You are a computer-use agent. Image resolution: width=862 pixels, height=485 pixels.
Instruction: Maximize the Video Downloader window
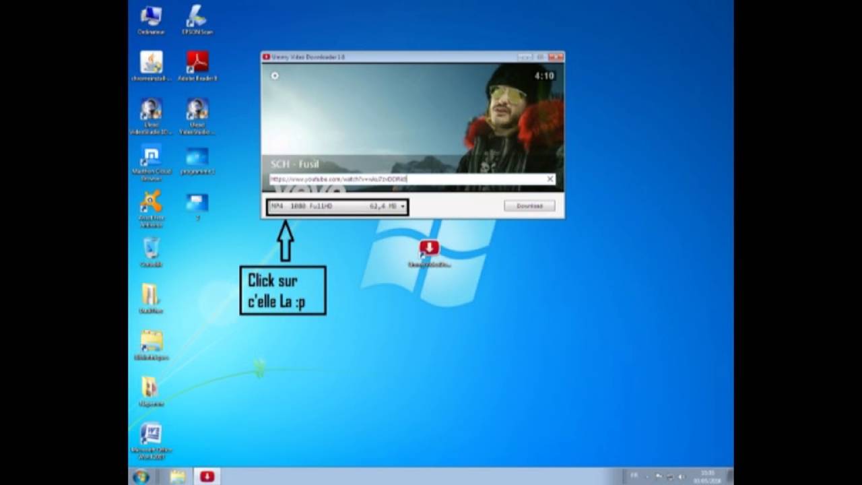point(540,57)
